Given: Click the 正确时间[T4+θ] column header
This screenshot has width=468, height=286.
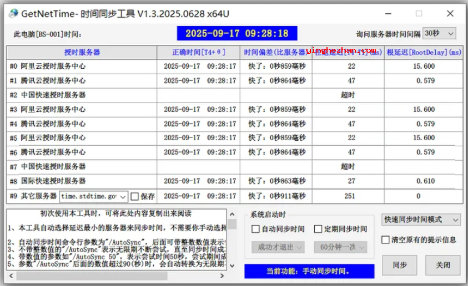Looking at the screenshot, I should pos(198,53).
